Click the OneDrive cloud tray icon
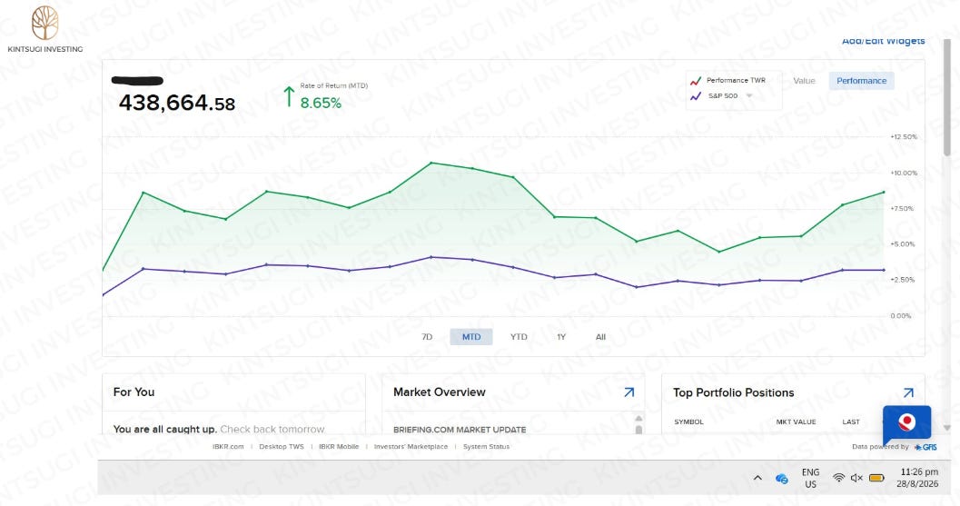Screen dimensions: 960x506 coord(781,479)
